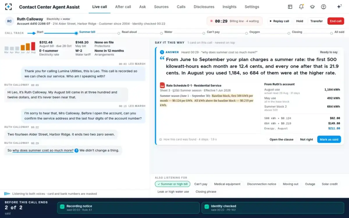Image resolution: width=349 pixels, height=218 pixels.
Task: Click the orange Jul bar in usage chart
Action: (x=28, y=47)
